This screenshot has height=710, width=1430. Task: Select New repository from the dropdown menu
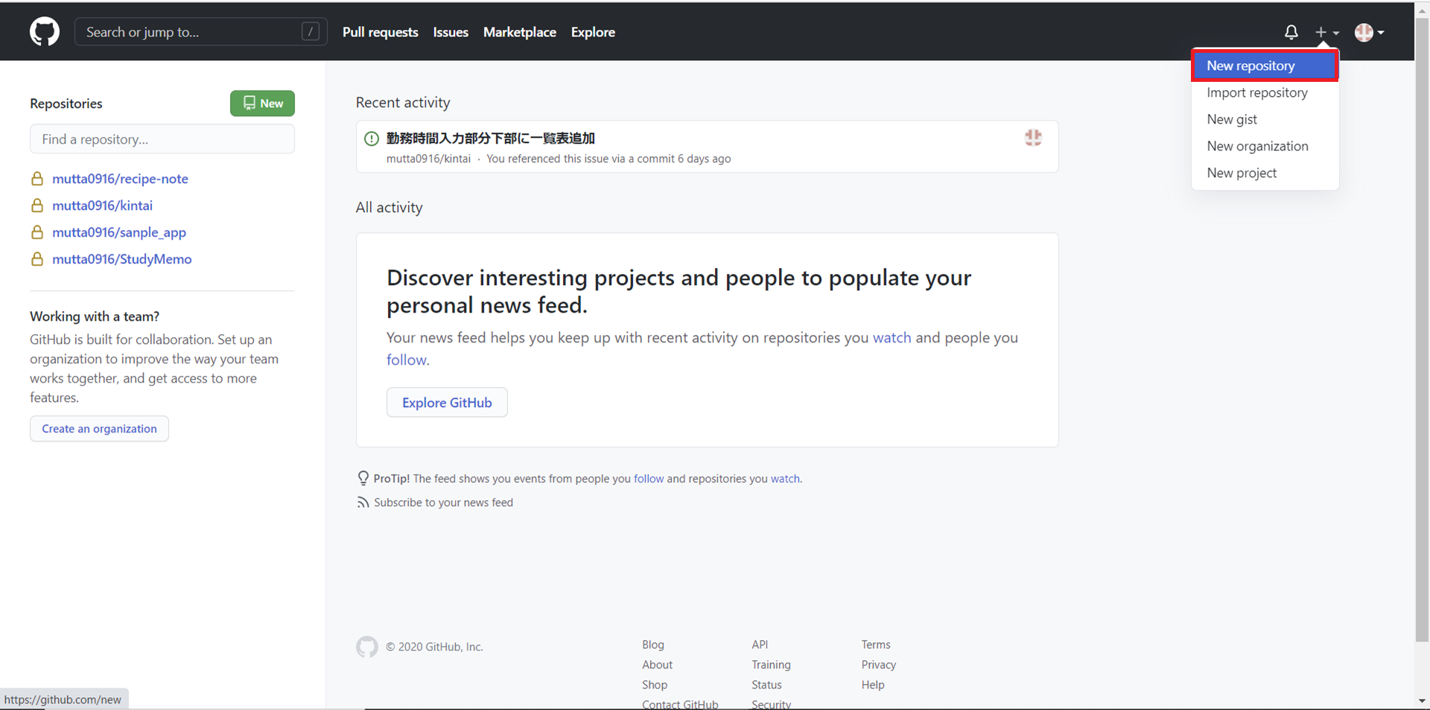coord(1265,65)
